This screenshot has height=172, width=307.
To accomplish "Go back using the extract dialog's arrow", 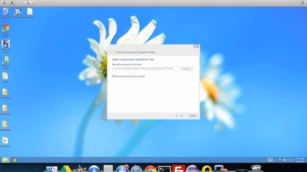I will tap(110, 52).
